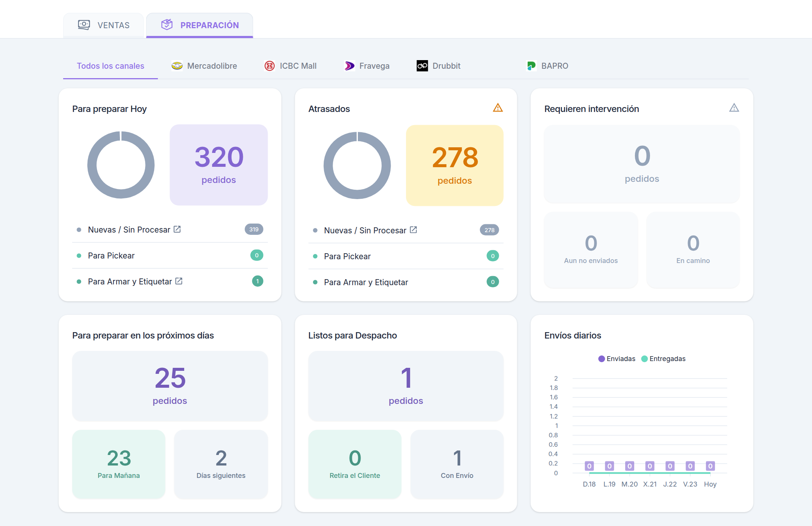
Task: Open external link beside Nuevas / Sin Procesar under Hoy
Action: point(177,229)
